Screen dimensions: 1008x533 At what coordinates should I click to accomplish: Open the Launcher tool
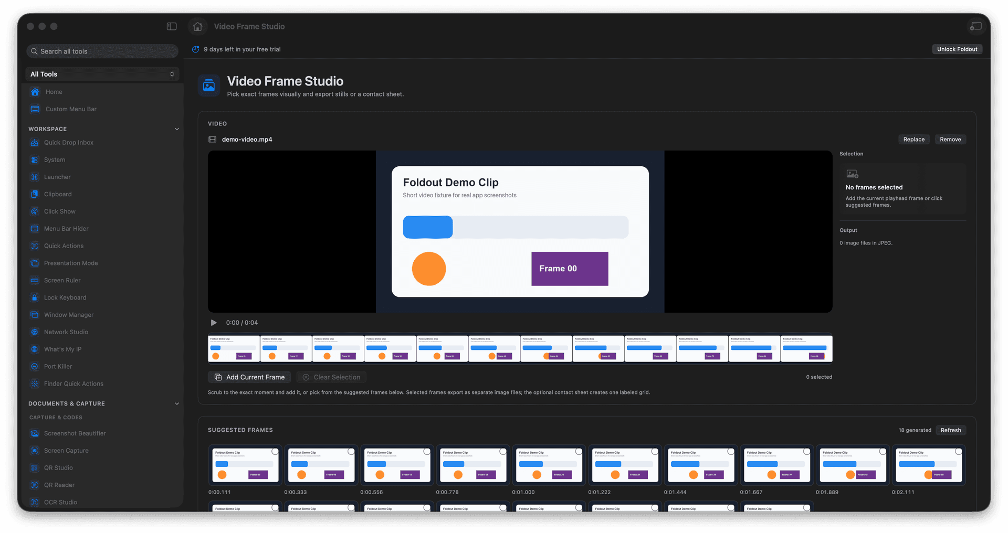click(x=102, y=177)
